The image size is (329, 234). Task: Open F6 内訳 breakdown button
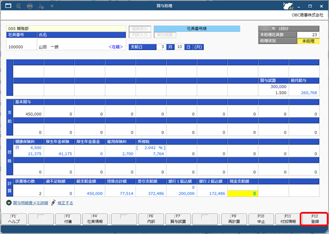(151, 219)
